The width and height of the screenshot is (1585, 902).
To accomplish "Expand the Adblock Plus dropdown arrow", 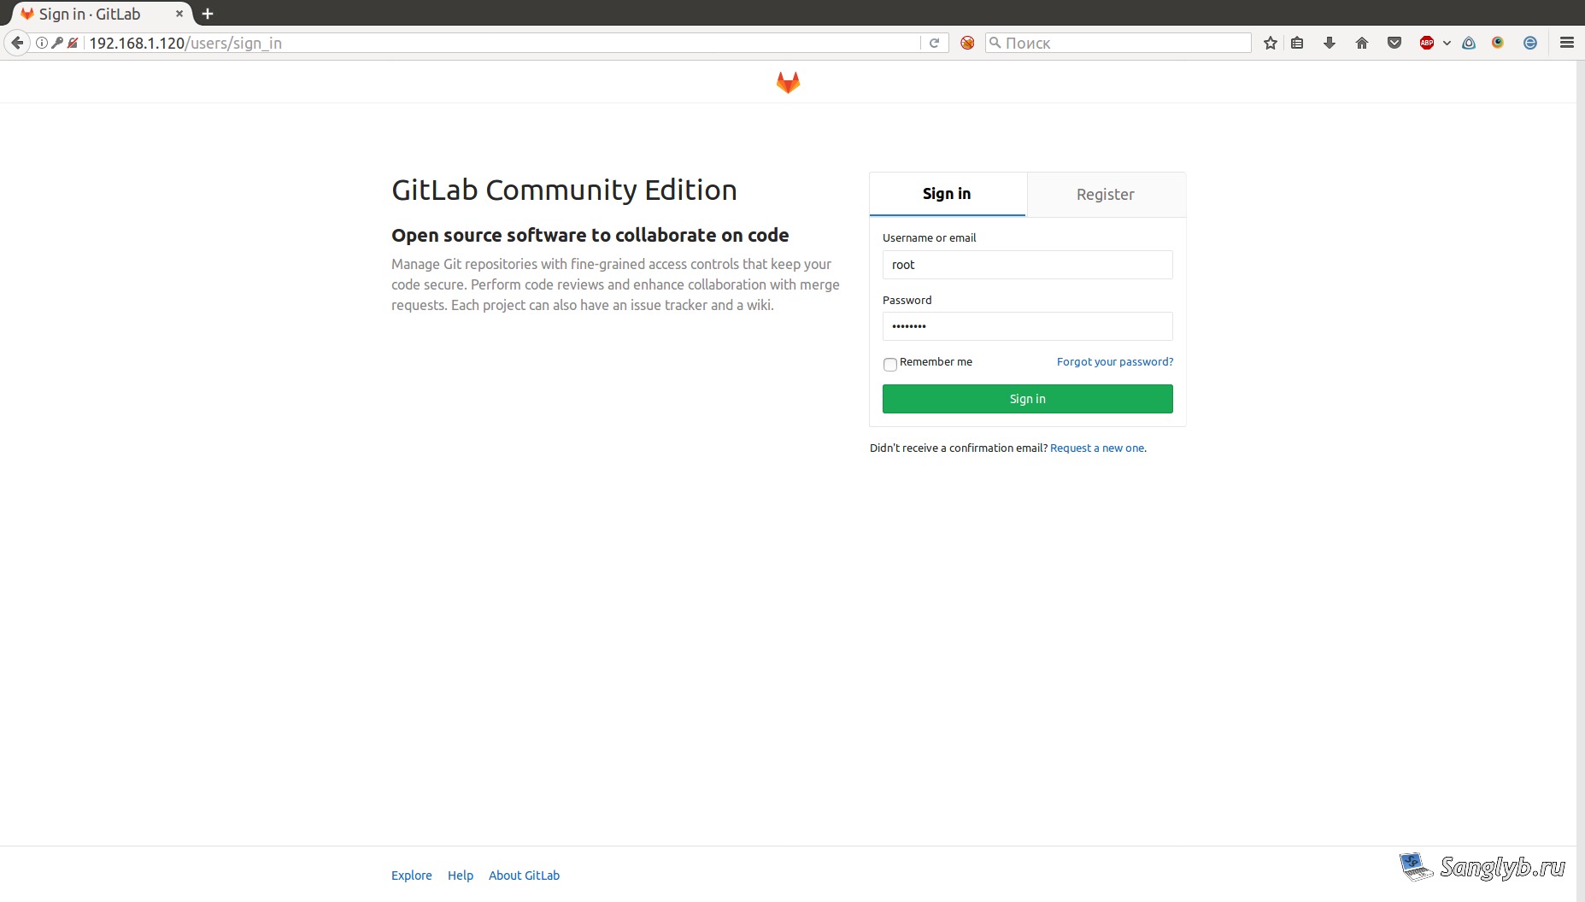I will click(x=1447, y=43).
